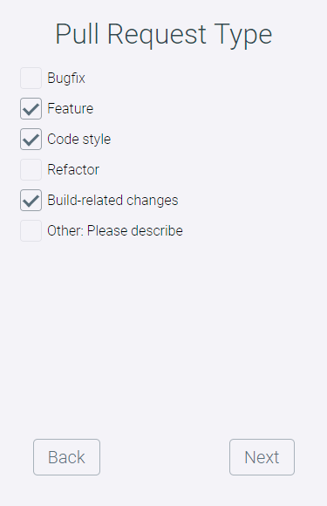
Task: Tick the Other: Please describe checkbox
Action: tap(31, 230)
